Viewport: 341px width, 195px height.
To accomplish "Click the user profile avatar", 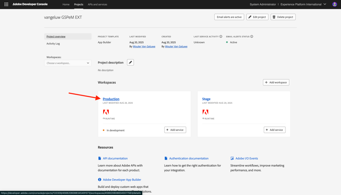I will click(335, 5).
